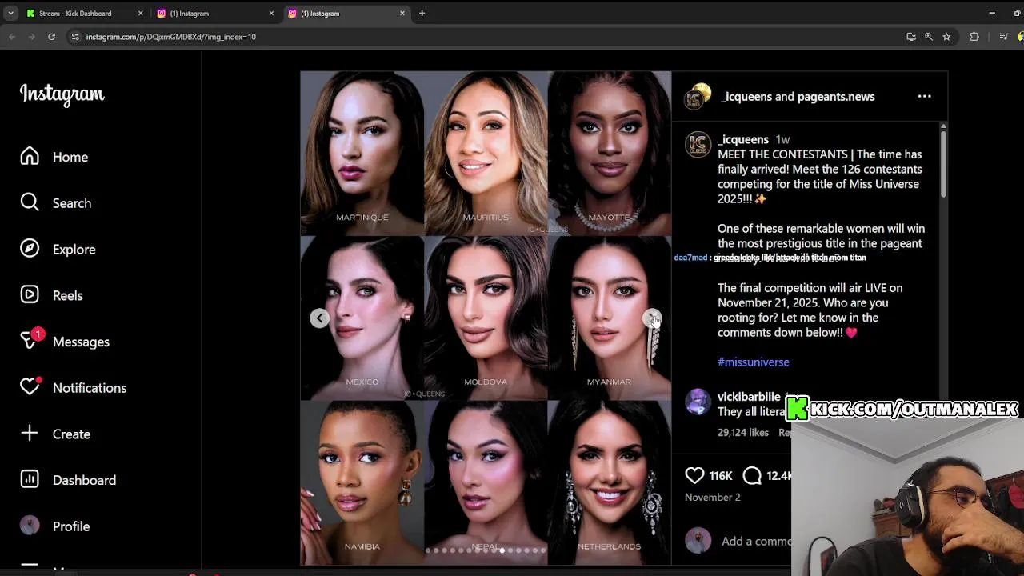Screen dimensions: 1024x576
Task: Open the media controls icon in toolbar
Action: pyautogui.click(x=1003, y=37)
